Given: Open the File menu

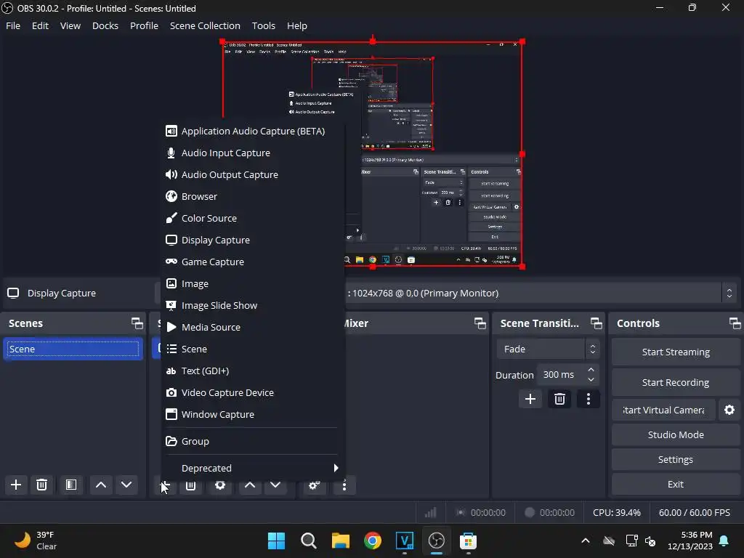Looking at the screenshot, I should click(13, 25).
